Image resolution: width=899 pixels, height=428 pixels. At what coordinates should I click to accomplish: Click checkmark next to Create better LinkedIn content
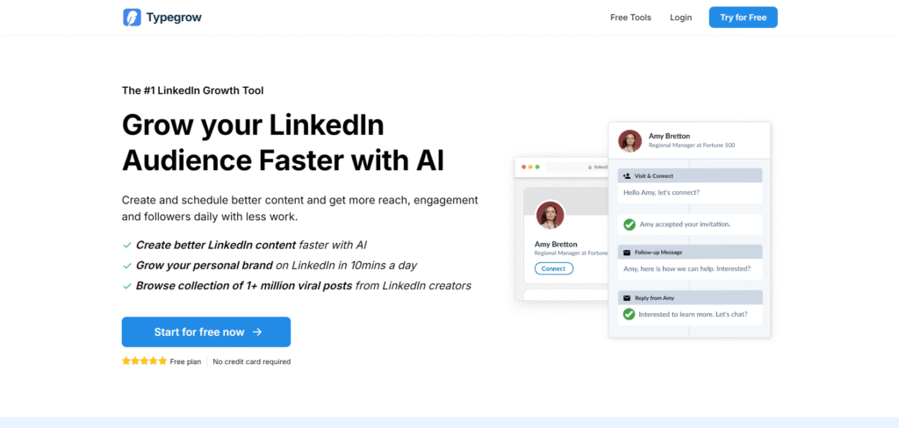pyautogui.click(x=127, y=246)
